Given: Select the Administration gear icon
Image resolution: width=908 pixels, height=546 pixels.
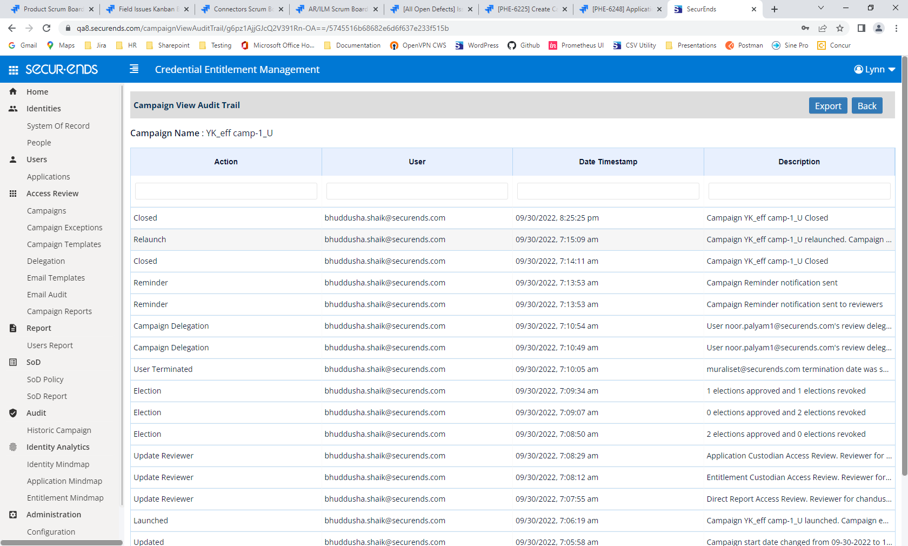Looking at the screenshot, I should 12,514.
